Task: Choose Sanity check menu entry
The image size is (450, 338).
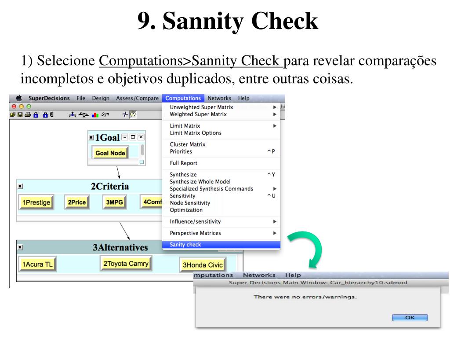Action: [221, 245]
